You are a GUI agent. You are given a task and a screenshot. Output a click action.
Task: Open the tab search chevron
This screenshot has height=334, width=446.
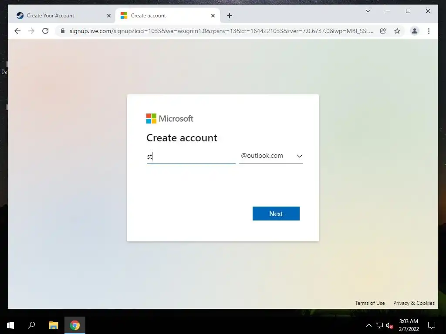368,11
